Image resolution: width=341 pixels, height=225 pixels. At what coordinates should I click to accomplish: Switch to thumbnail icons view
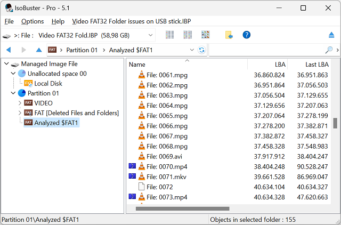(206, 35)
